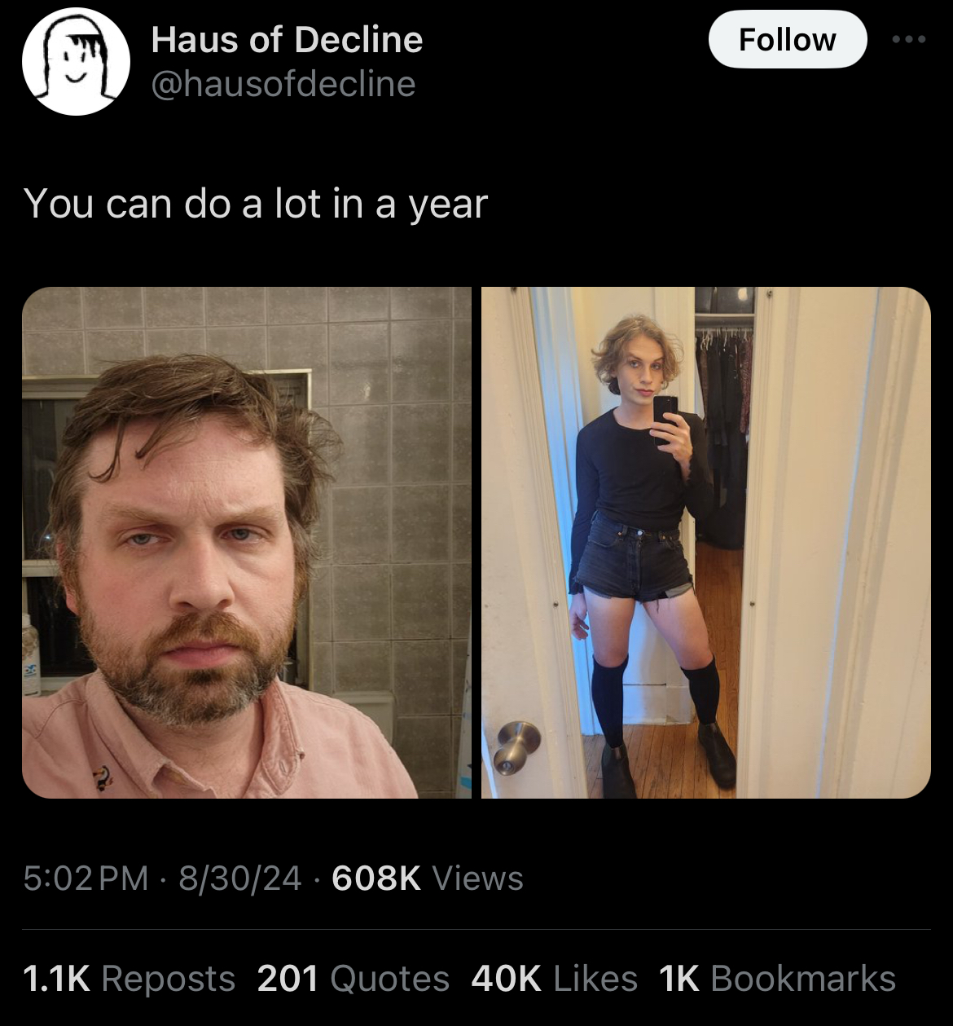Viewport: 953px width, 1026px height.
Task: Tap the Views label next to 608K
Action: 478,878
